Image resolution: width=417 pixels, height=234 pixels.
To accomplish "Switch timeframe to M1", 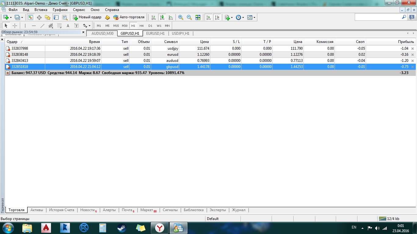I will [99, 26].
